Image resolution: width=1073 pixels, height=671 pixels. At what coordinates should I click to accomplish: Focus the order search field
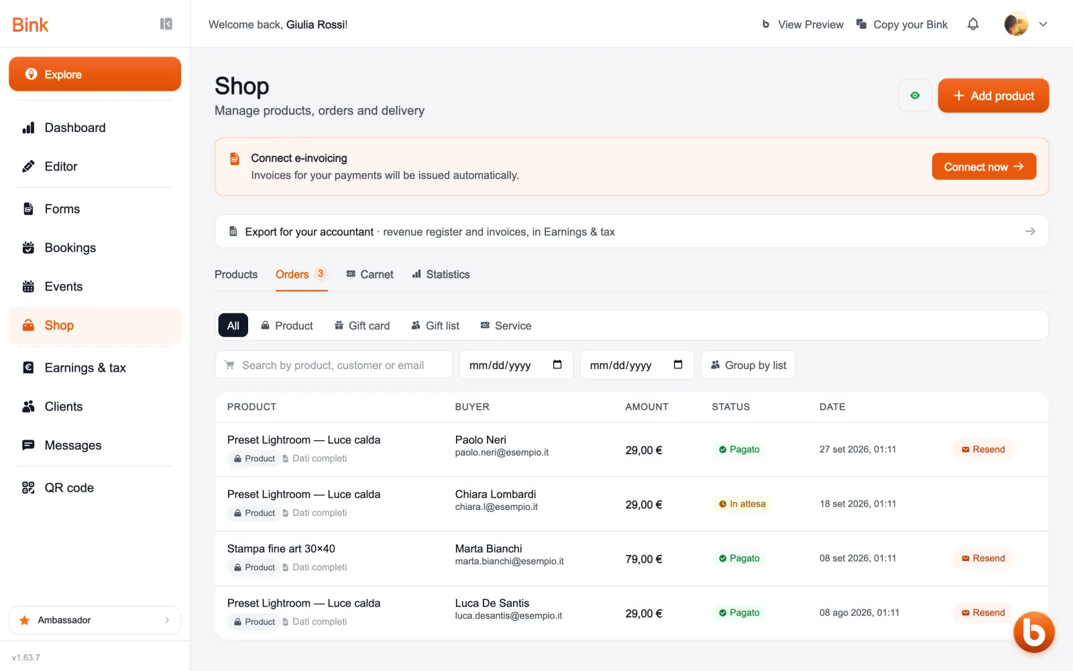333,365
